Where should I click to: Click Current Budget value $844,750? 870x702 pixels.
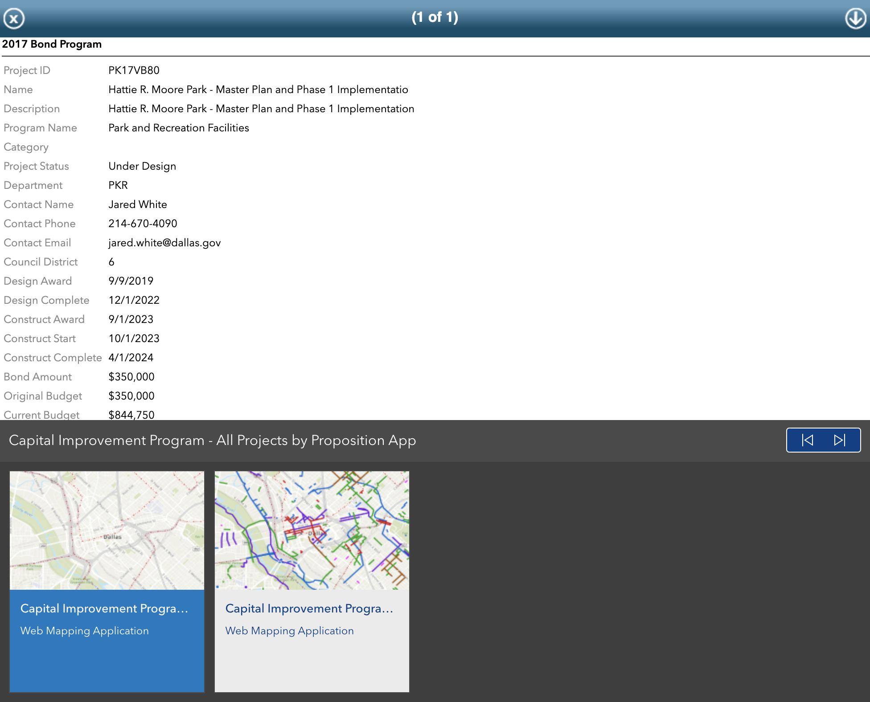pyautogui.click(x=131, y=415)
